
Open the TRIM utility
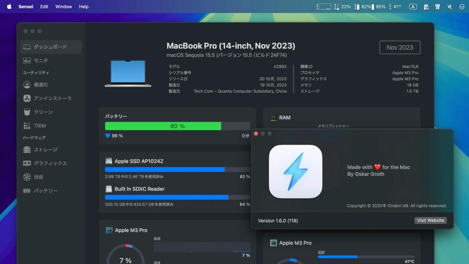click(40, 126)
